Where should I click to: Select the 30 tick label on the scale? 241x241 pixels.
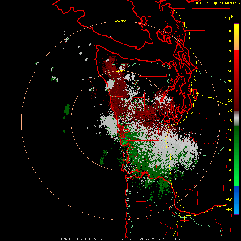pyautogui.click(x=230, y=91)
